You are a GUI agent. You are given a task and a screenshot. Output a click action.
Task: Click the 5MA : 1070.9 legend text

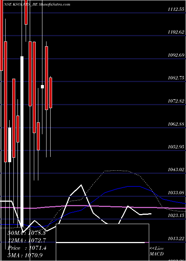[x=25, y=255]
